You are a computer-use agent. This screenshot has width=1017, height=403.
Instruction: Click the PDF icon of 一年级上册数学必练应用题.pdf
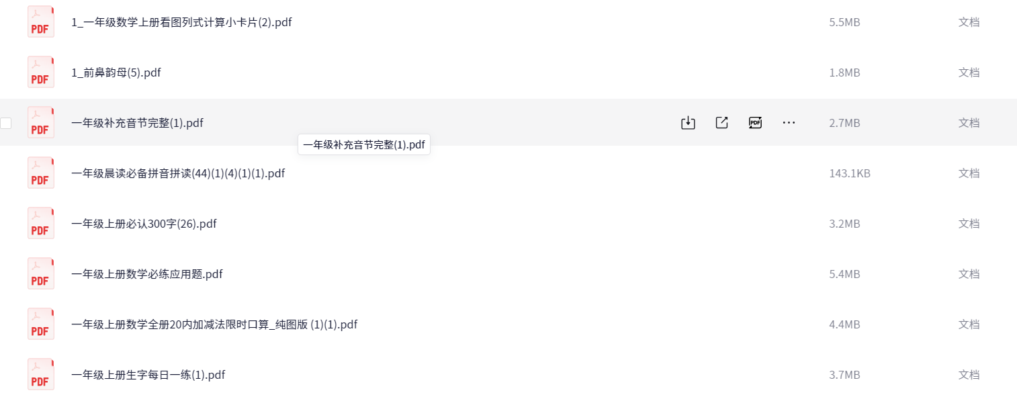(x=40, y=274)
